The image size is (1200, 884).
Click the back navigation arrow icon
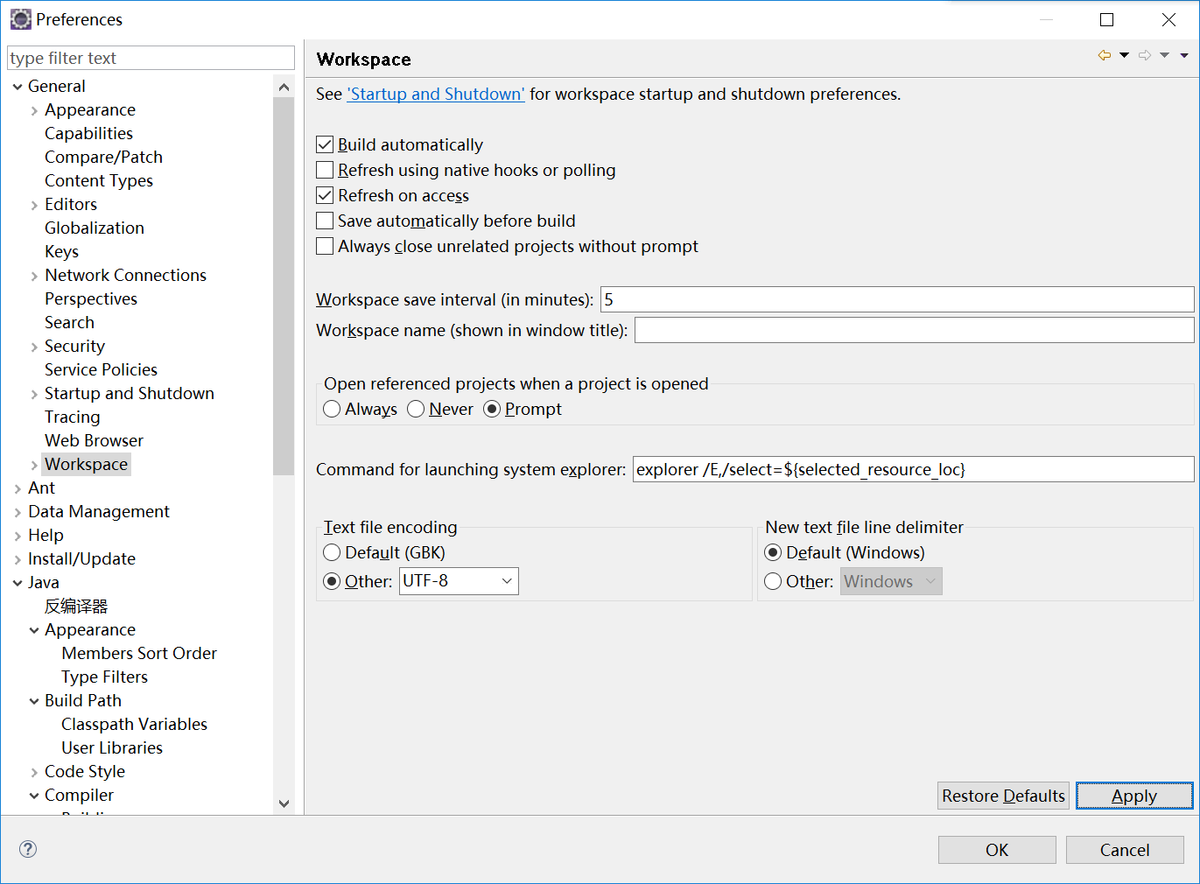coord(1105,55)
